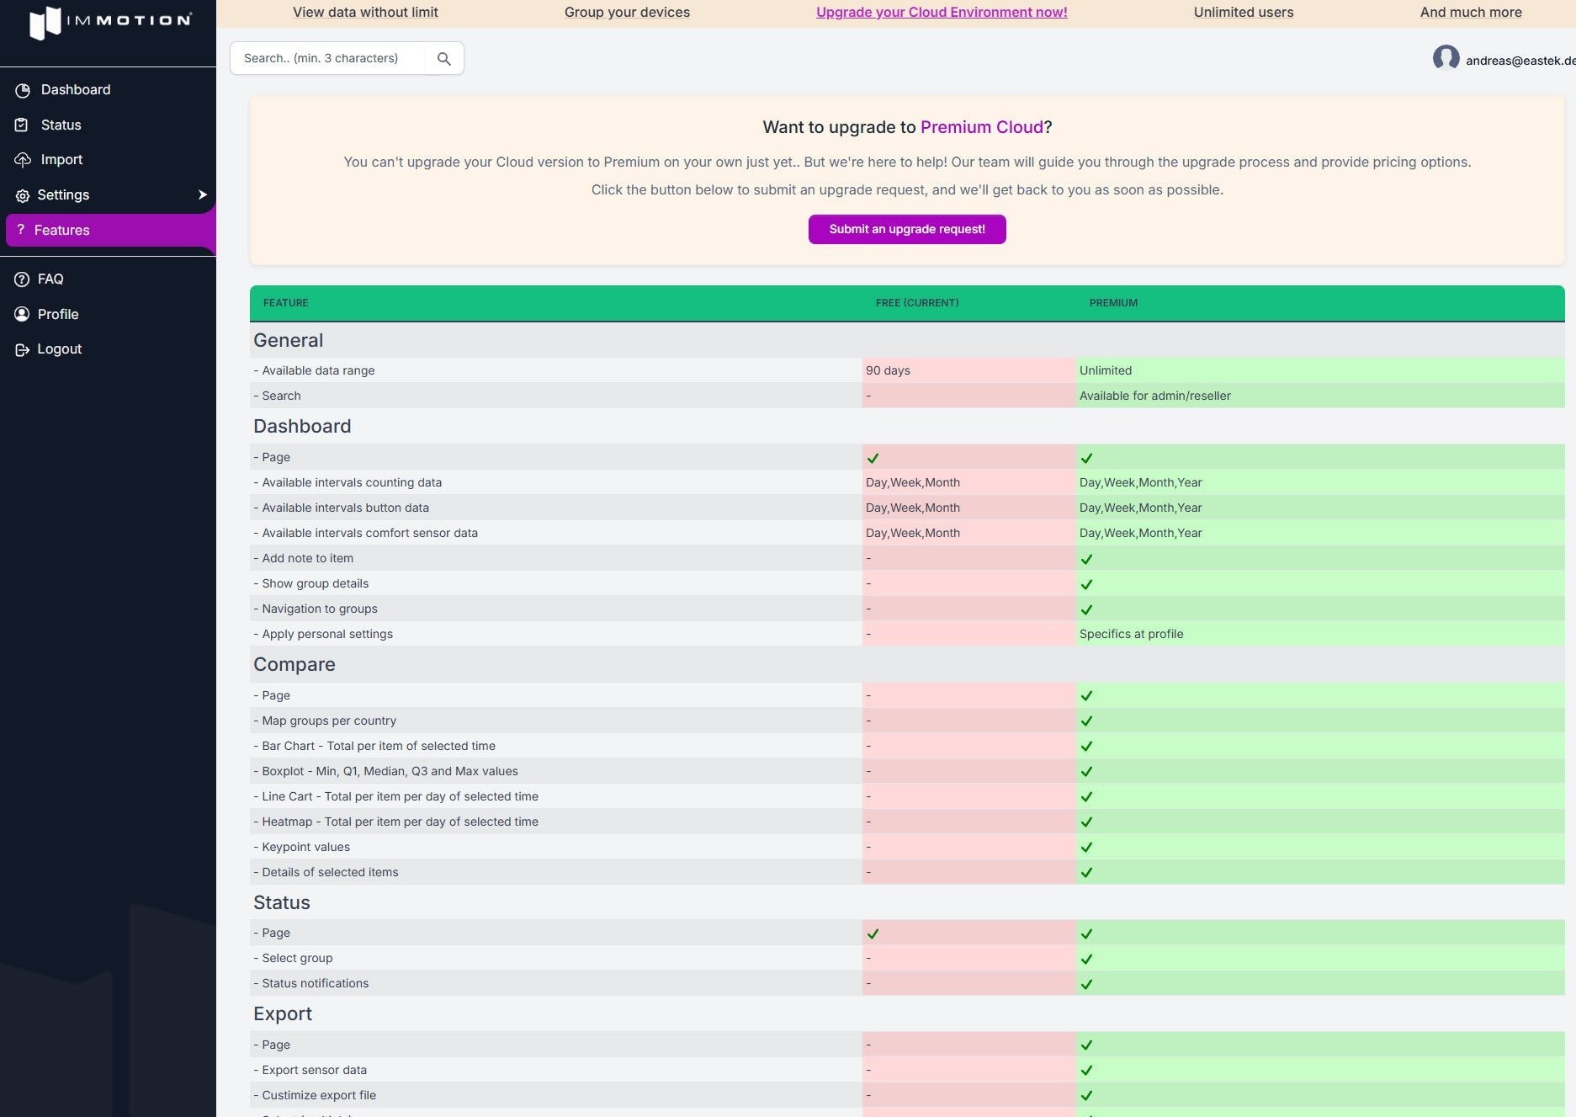
Task: Click the Profile person icon
Action: click(x=22, y=314)
